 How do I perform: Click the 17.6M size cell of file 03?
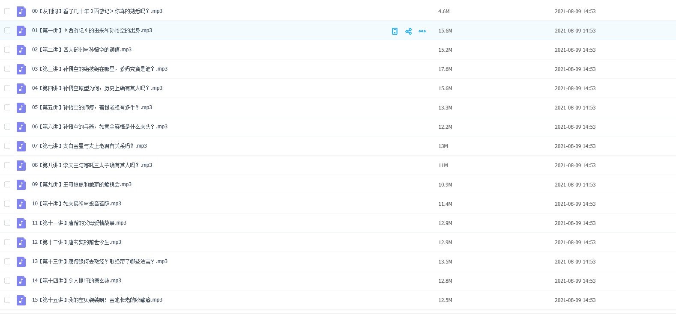tap(445, 69)
